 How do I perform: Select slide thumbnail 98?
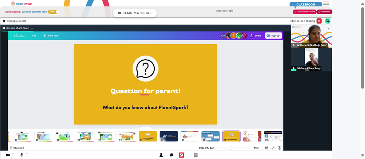coord(211,136)
